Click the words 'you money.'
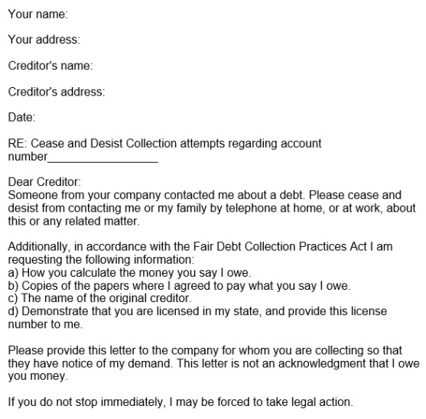 pos(37,376)
